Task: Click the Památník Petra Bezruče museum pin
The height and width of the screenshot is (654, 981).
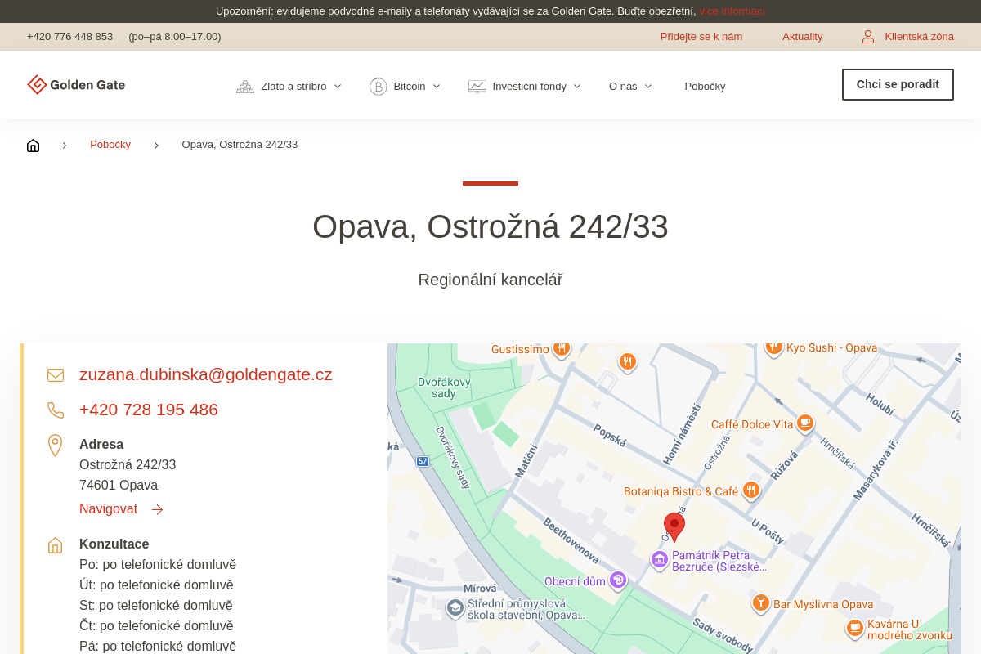Action: click(660, 560)
